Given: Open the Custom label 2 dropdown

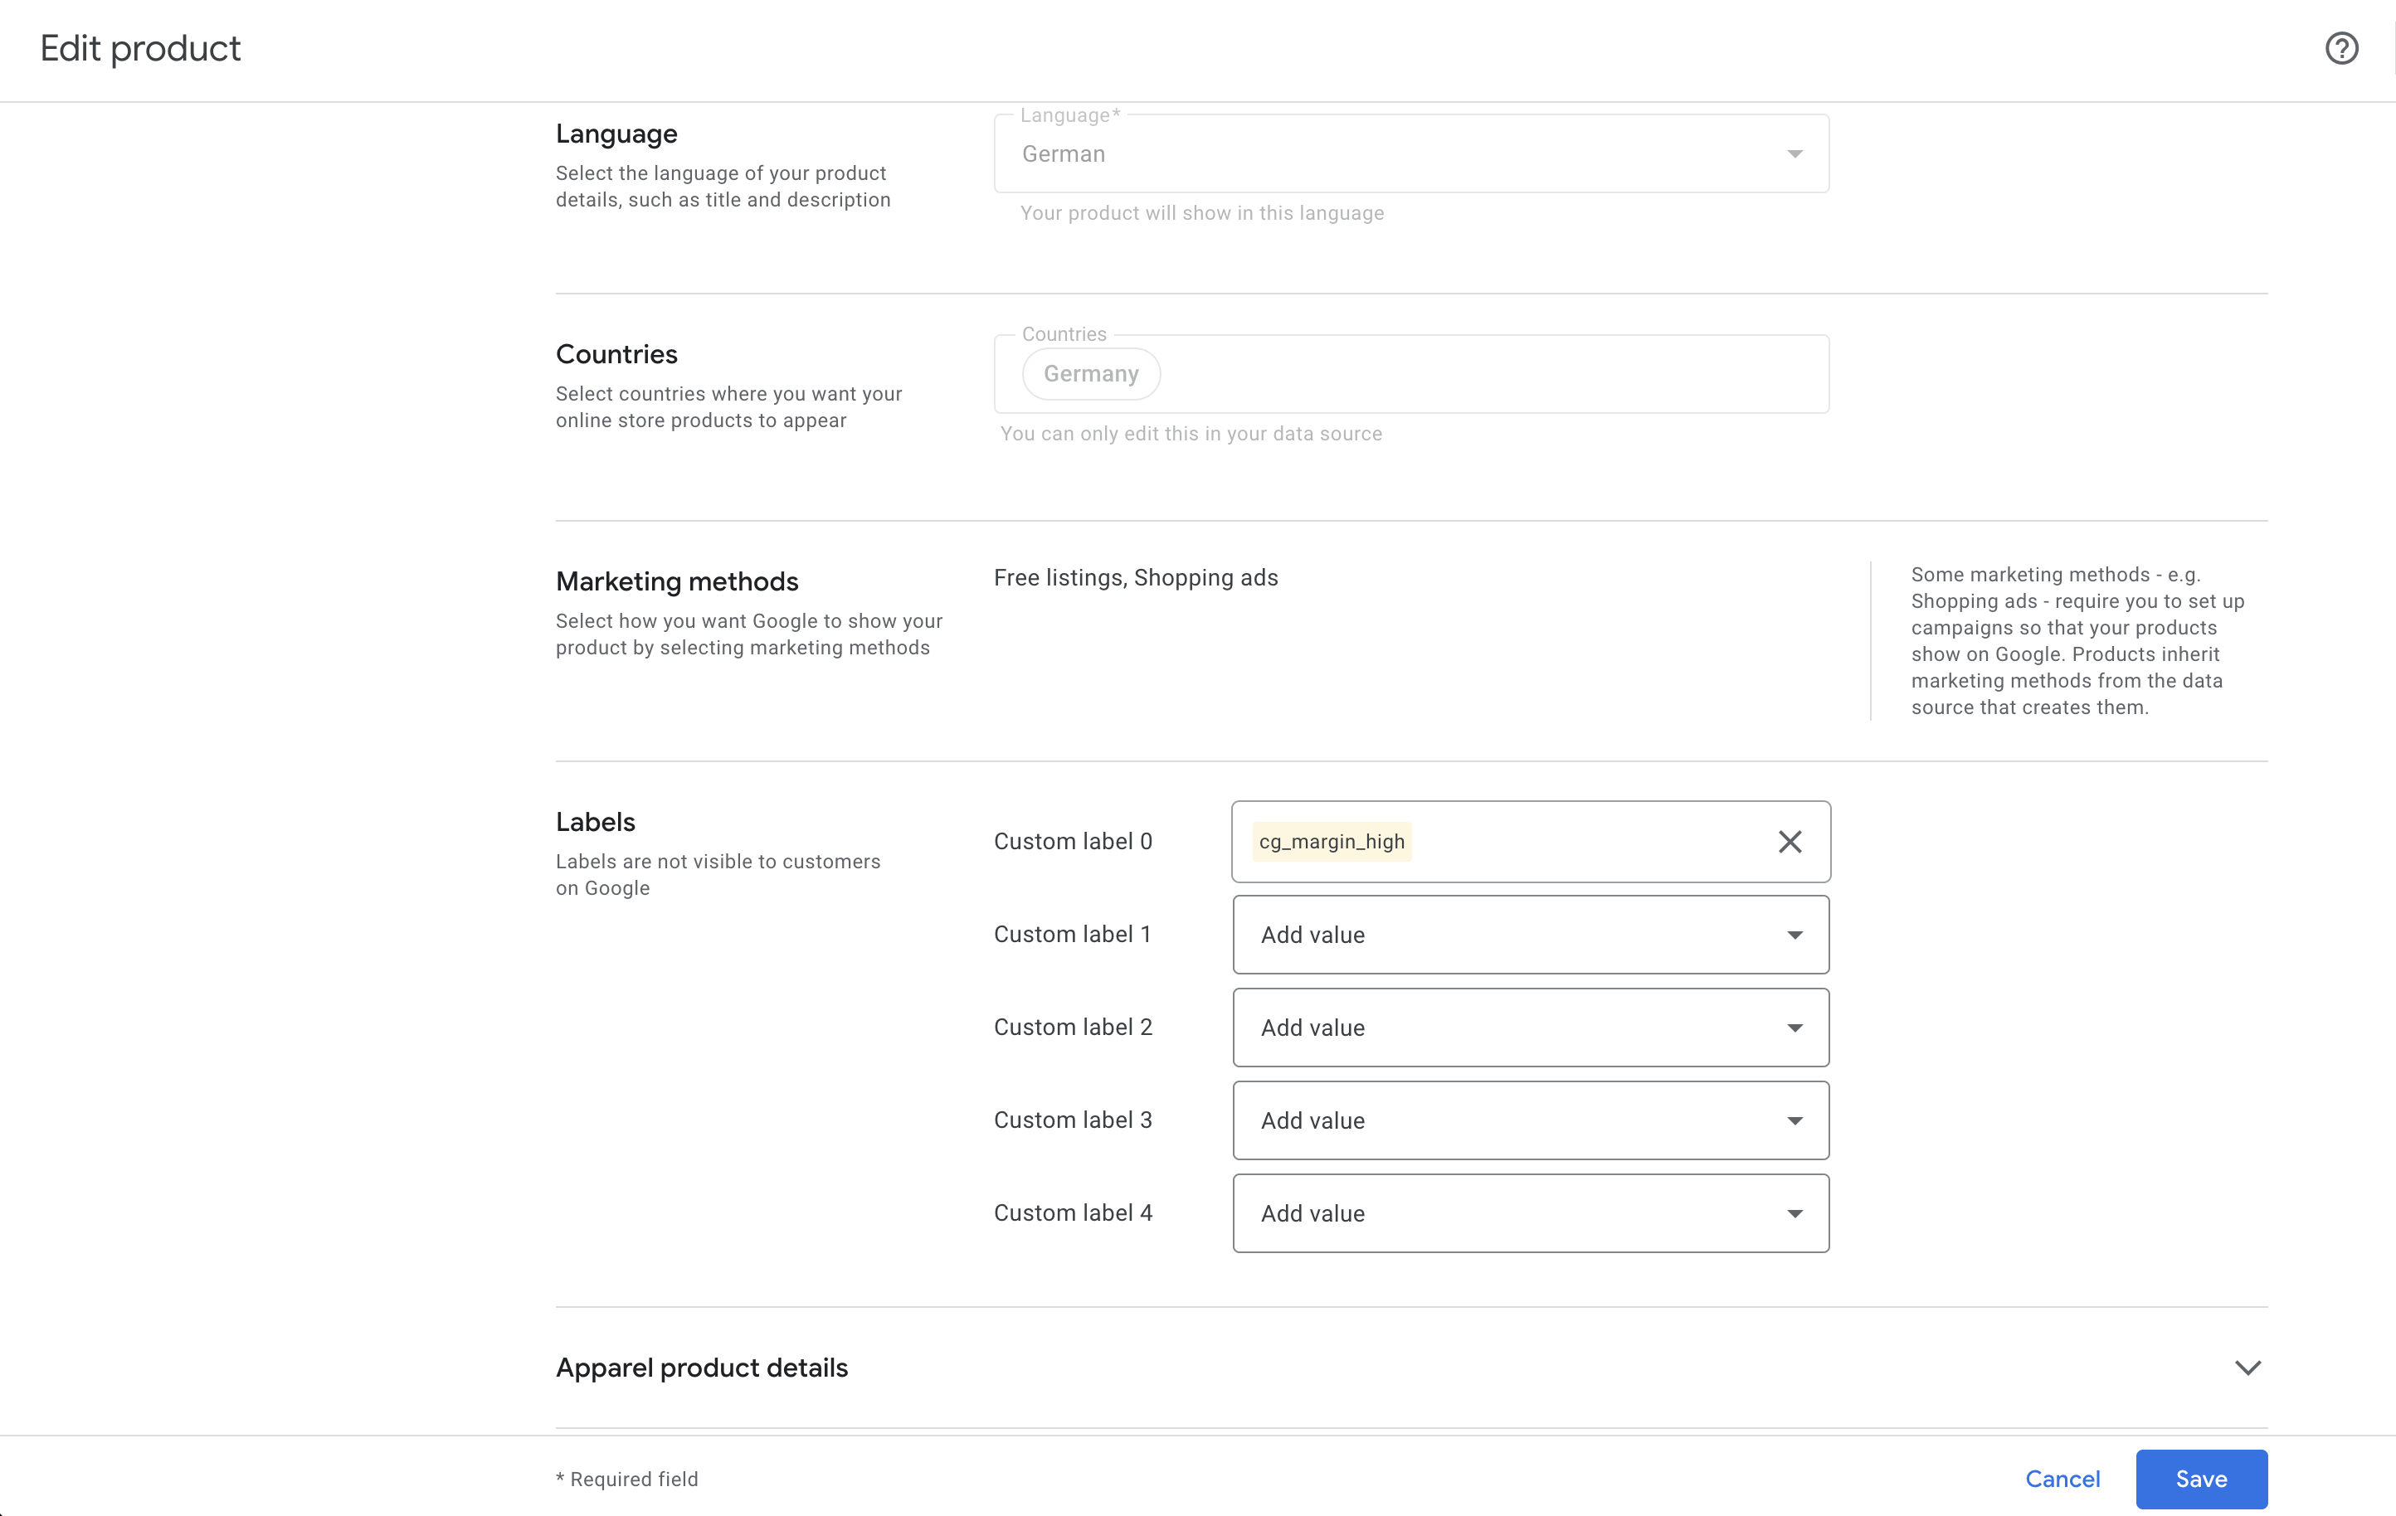Looking at the screenshot, I should pyautogui.click(x=1531, y=1028).
